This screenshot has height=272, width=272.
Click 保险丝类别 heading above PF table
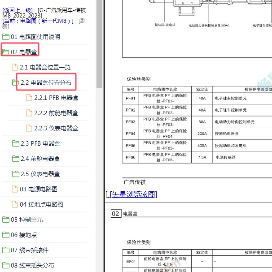click(139, 79)
